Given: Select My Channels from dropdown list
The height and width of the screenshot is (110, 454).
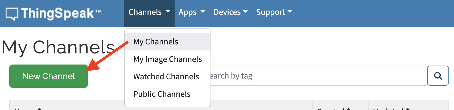Looking at the screenshot, I should point(156,42).
